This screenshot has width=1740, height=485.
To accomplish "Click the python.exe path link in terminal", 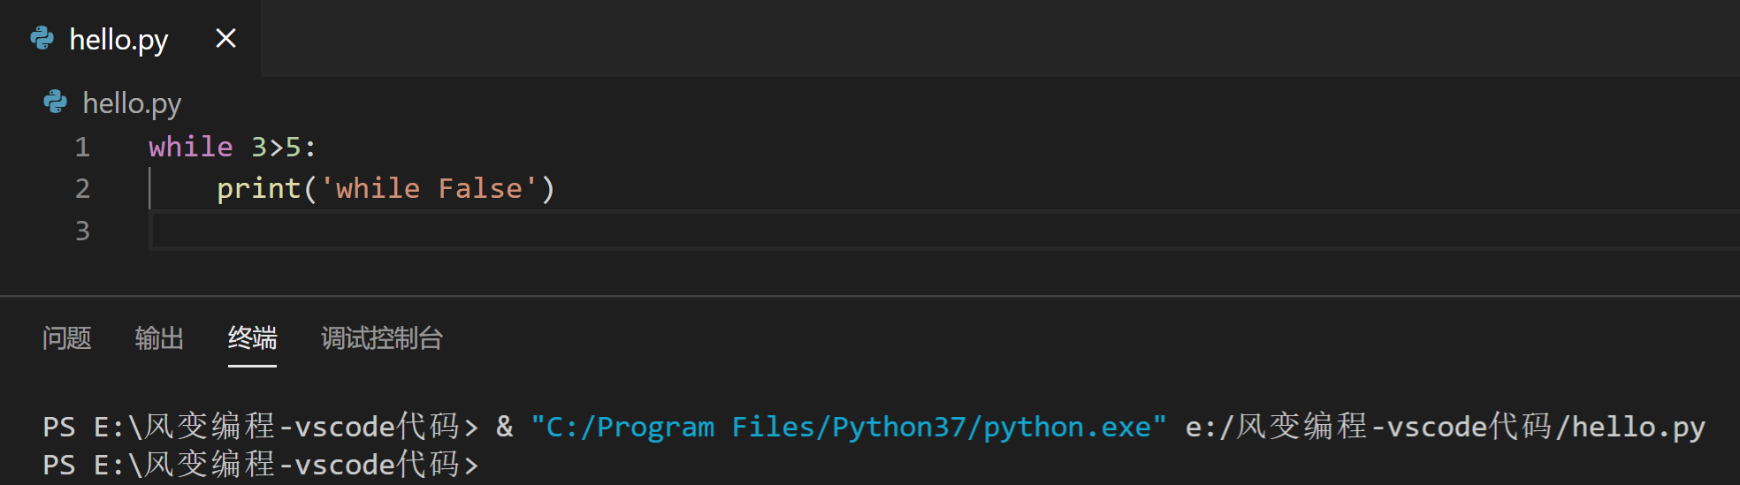I will (849, 428).
